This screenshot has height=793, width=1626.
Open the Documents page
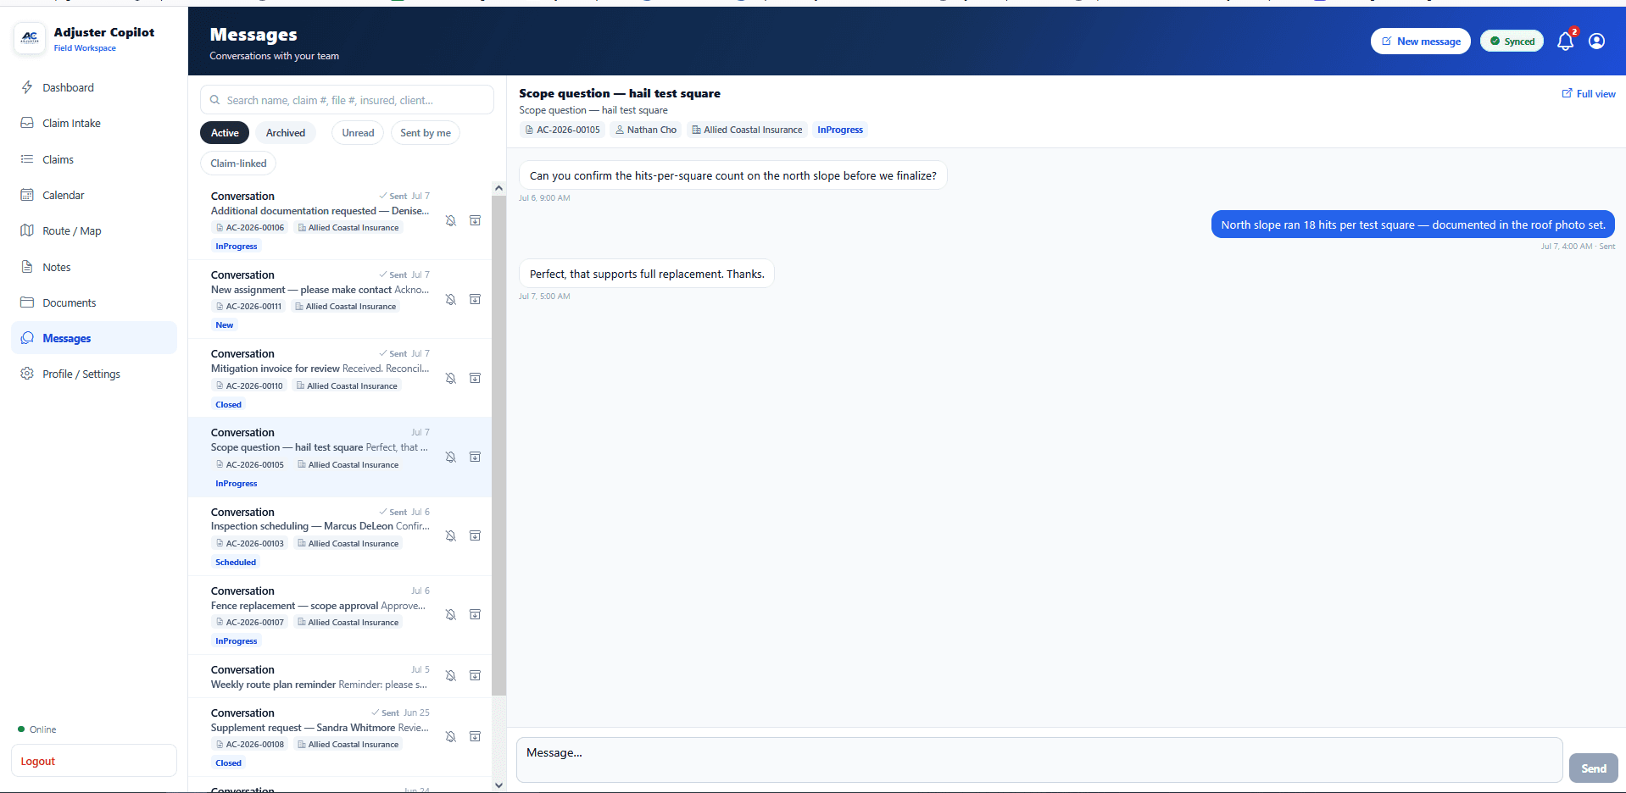tap(94, 302)
